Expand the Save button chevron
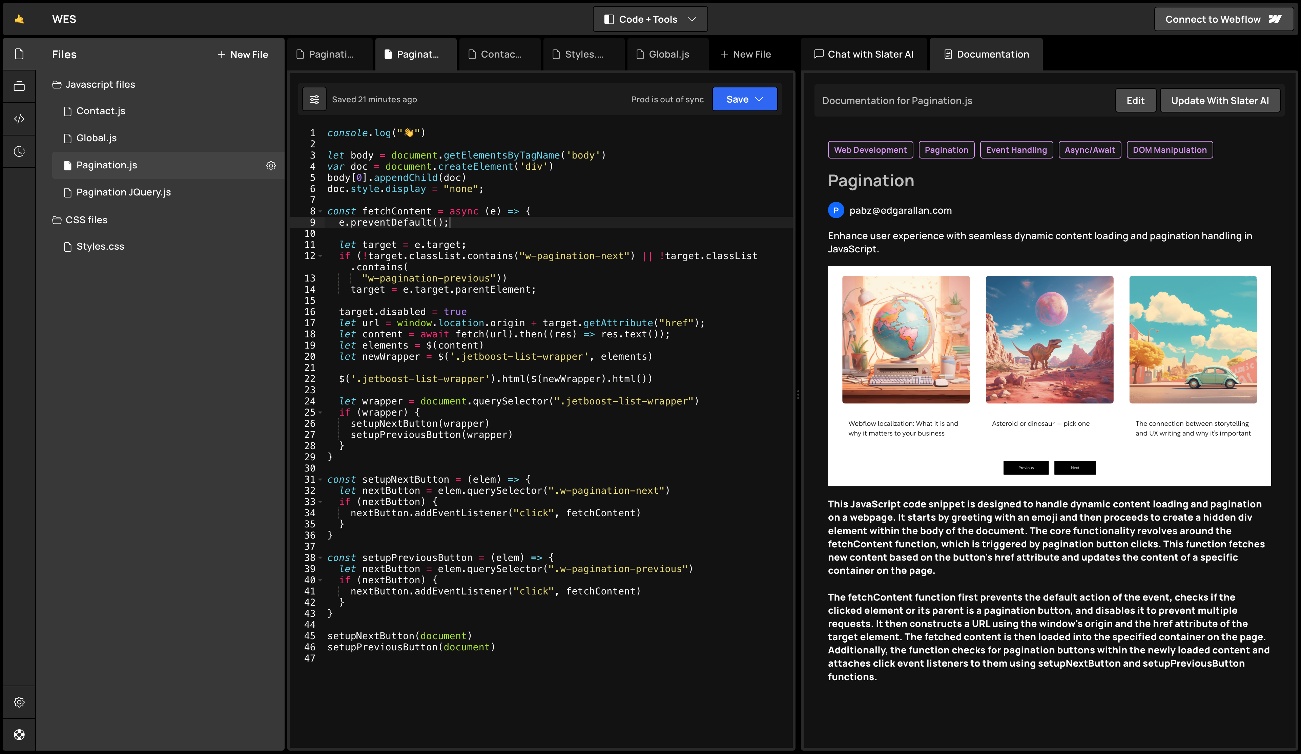 tap(759, 99)
